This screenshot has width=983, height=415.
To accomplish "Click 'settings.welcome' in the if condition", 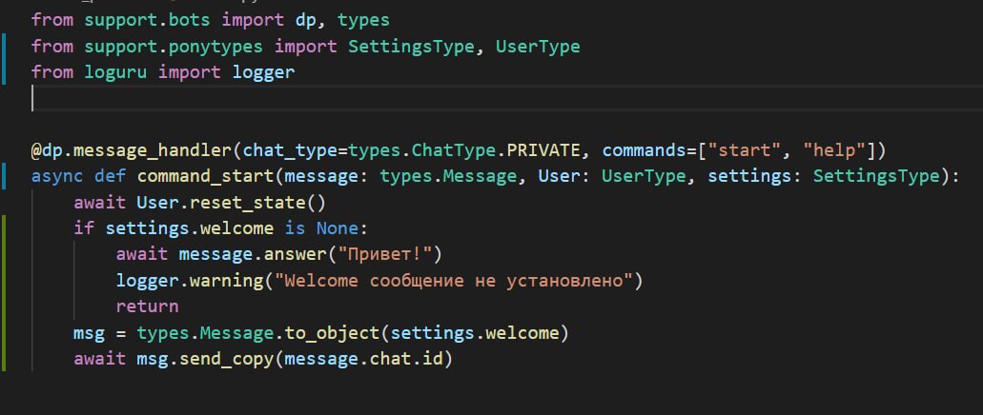I will pos(190,228).
